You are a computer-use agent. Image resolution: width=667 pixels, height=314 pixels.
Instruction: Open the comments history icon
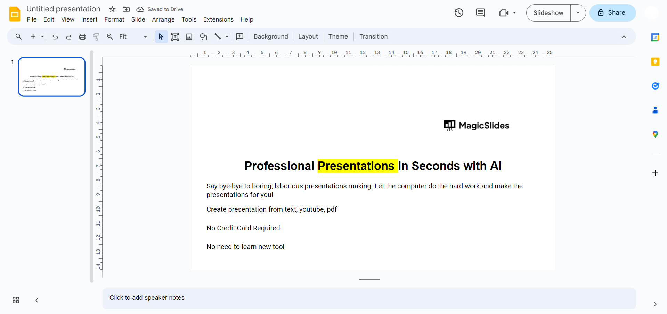tap(480, 13)
